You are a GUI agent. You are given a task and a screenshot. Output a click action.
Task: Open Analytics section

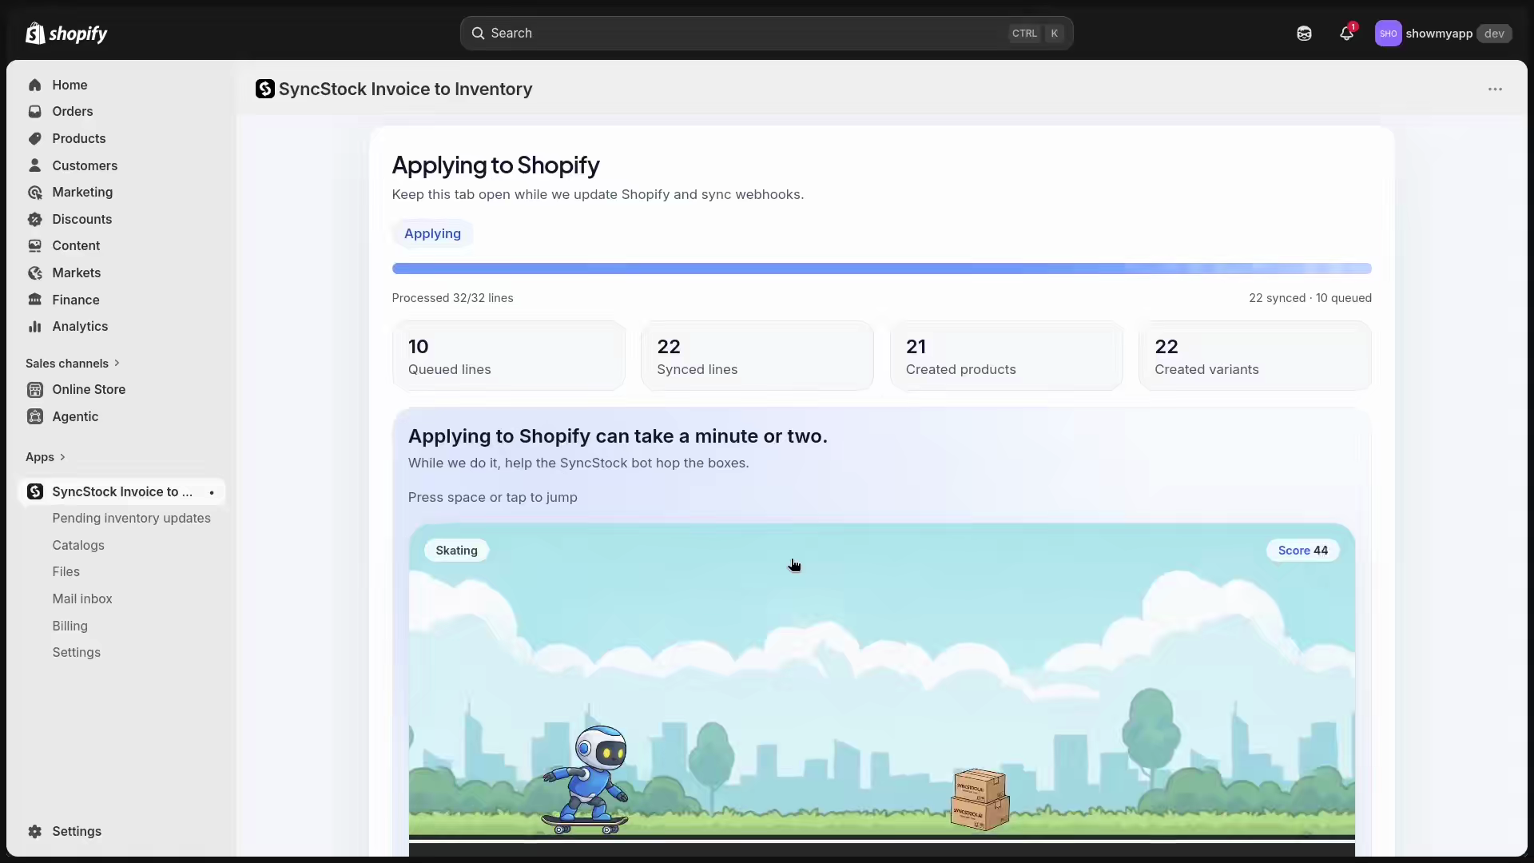pos(80,327)
